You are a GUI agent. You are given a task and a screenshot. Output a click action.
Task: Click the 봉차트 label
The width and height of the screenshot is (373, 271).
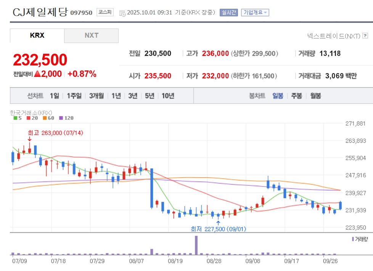tap(257, 96)
